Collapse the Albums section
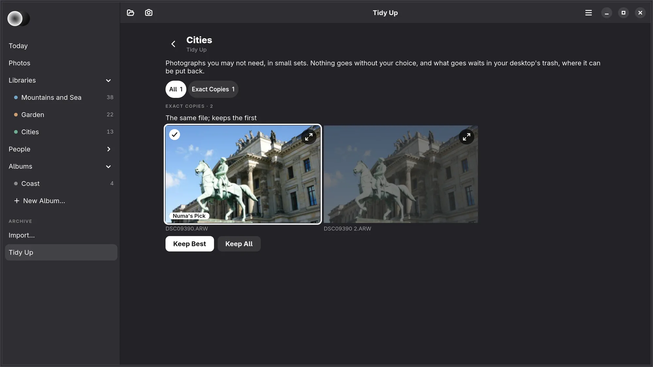Image resolution: width=653 pixels, height=367 pixels. (x=108, y=166)
